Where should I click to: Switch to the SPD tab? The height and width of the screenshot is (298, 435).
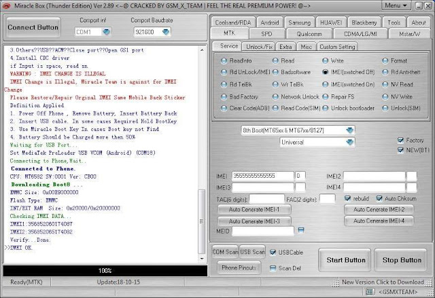[266, 34]
